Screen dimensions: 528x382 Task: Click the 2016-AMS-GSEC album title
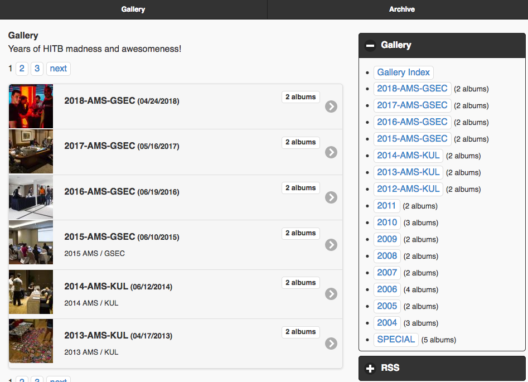click(100, 192)
